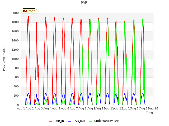Viewport: 169px width, 126px height.
Task: Toggle Undercanopy PAR series in legend
Action: [107, 121]
